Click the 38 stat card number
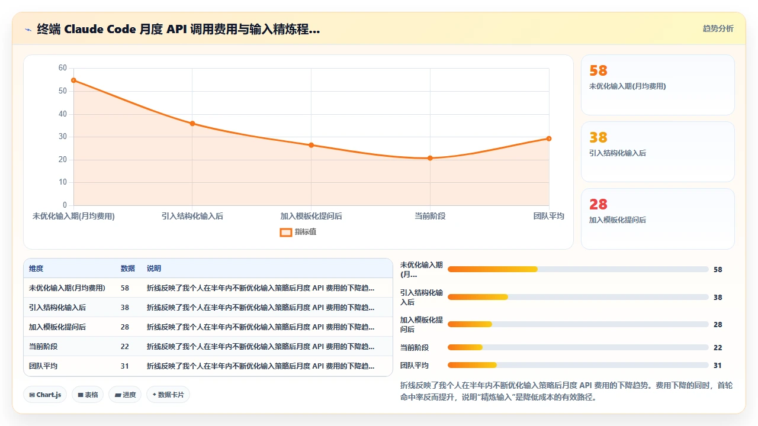 tap(598, 138)
